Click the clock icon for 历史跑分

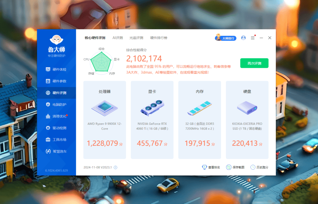[x=253, y=167]
